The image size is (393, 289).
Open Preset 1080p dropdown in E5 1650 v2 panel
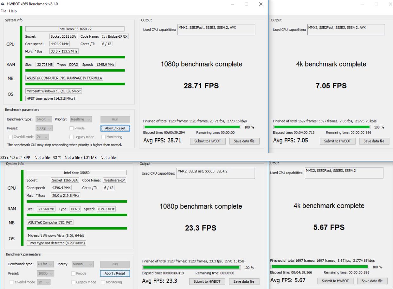tap(44, 128)
